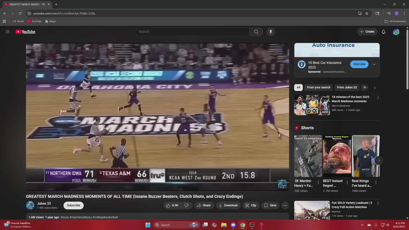Click taskbar Search box
409x230 pixels.
177,225
